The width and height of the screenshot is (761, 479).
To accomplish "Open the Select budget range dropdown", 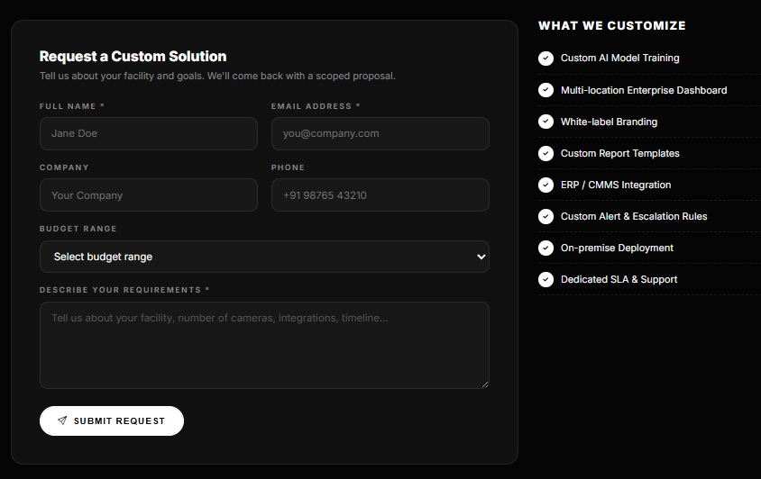I will pyautogui.click(x=264, y=257).
